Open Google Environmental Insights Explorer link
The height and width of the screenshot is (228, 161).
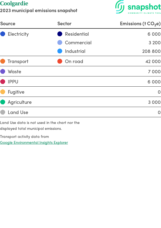point(34,142)
